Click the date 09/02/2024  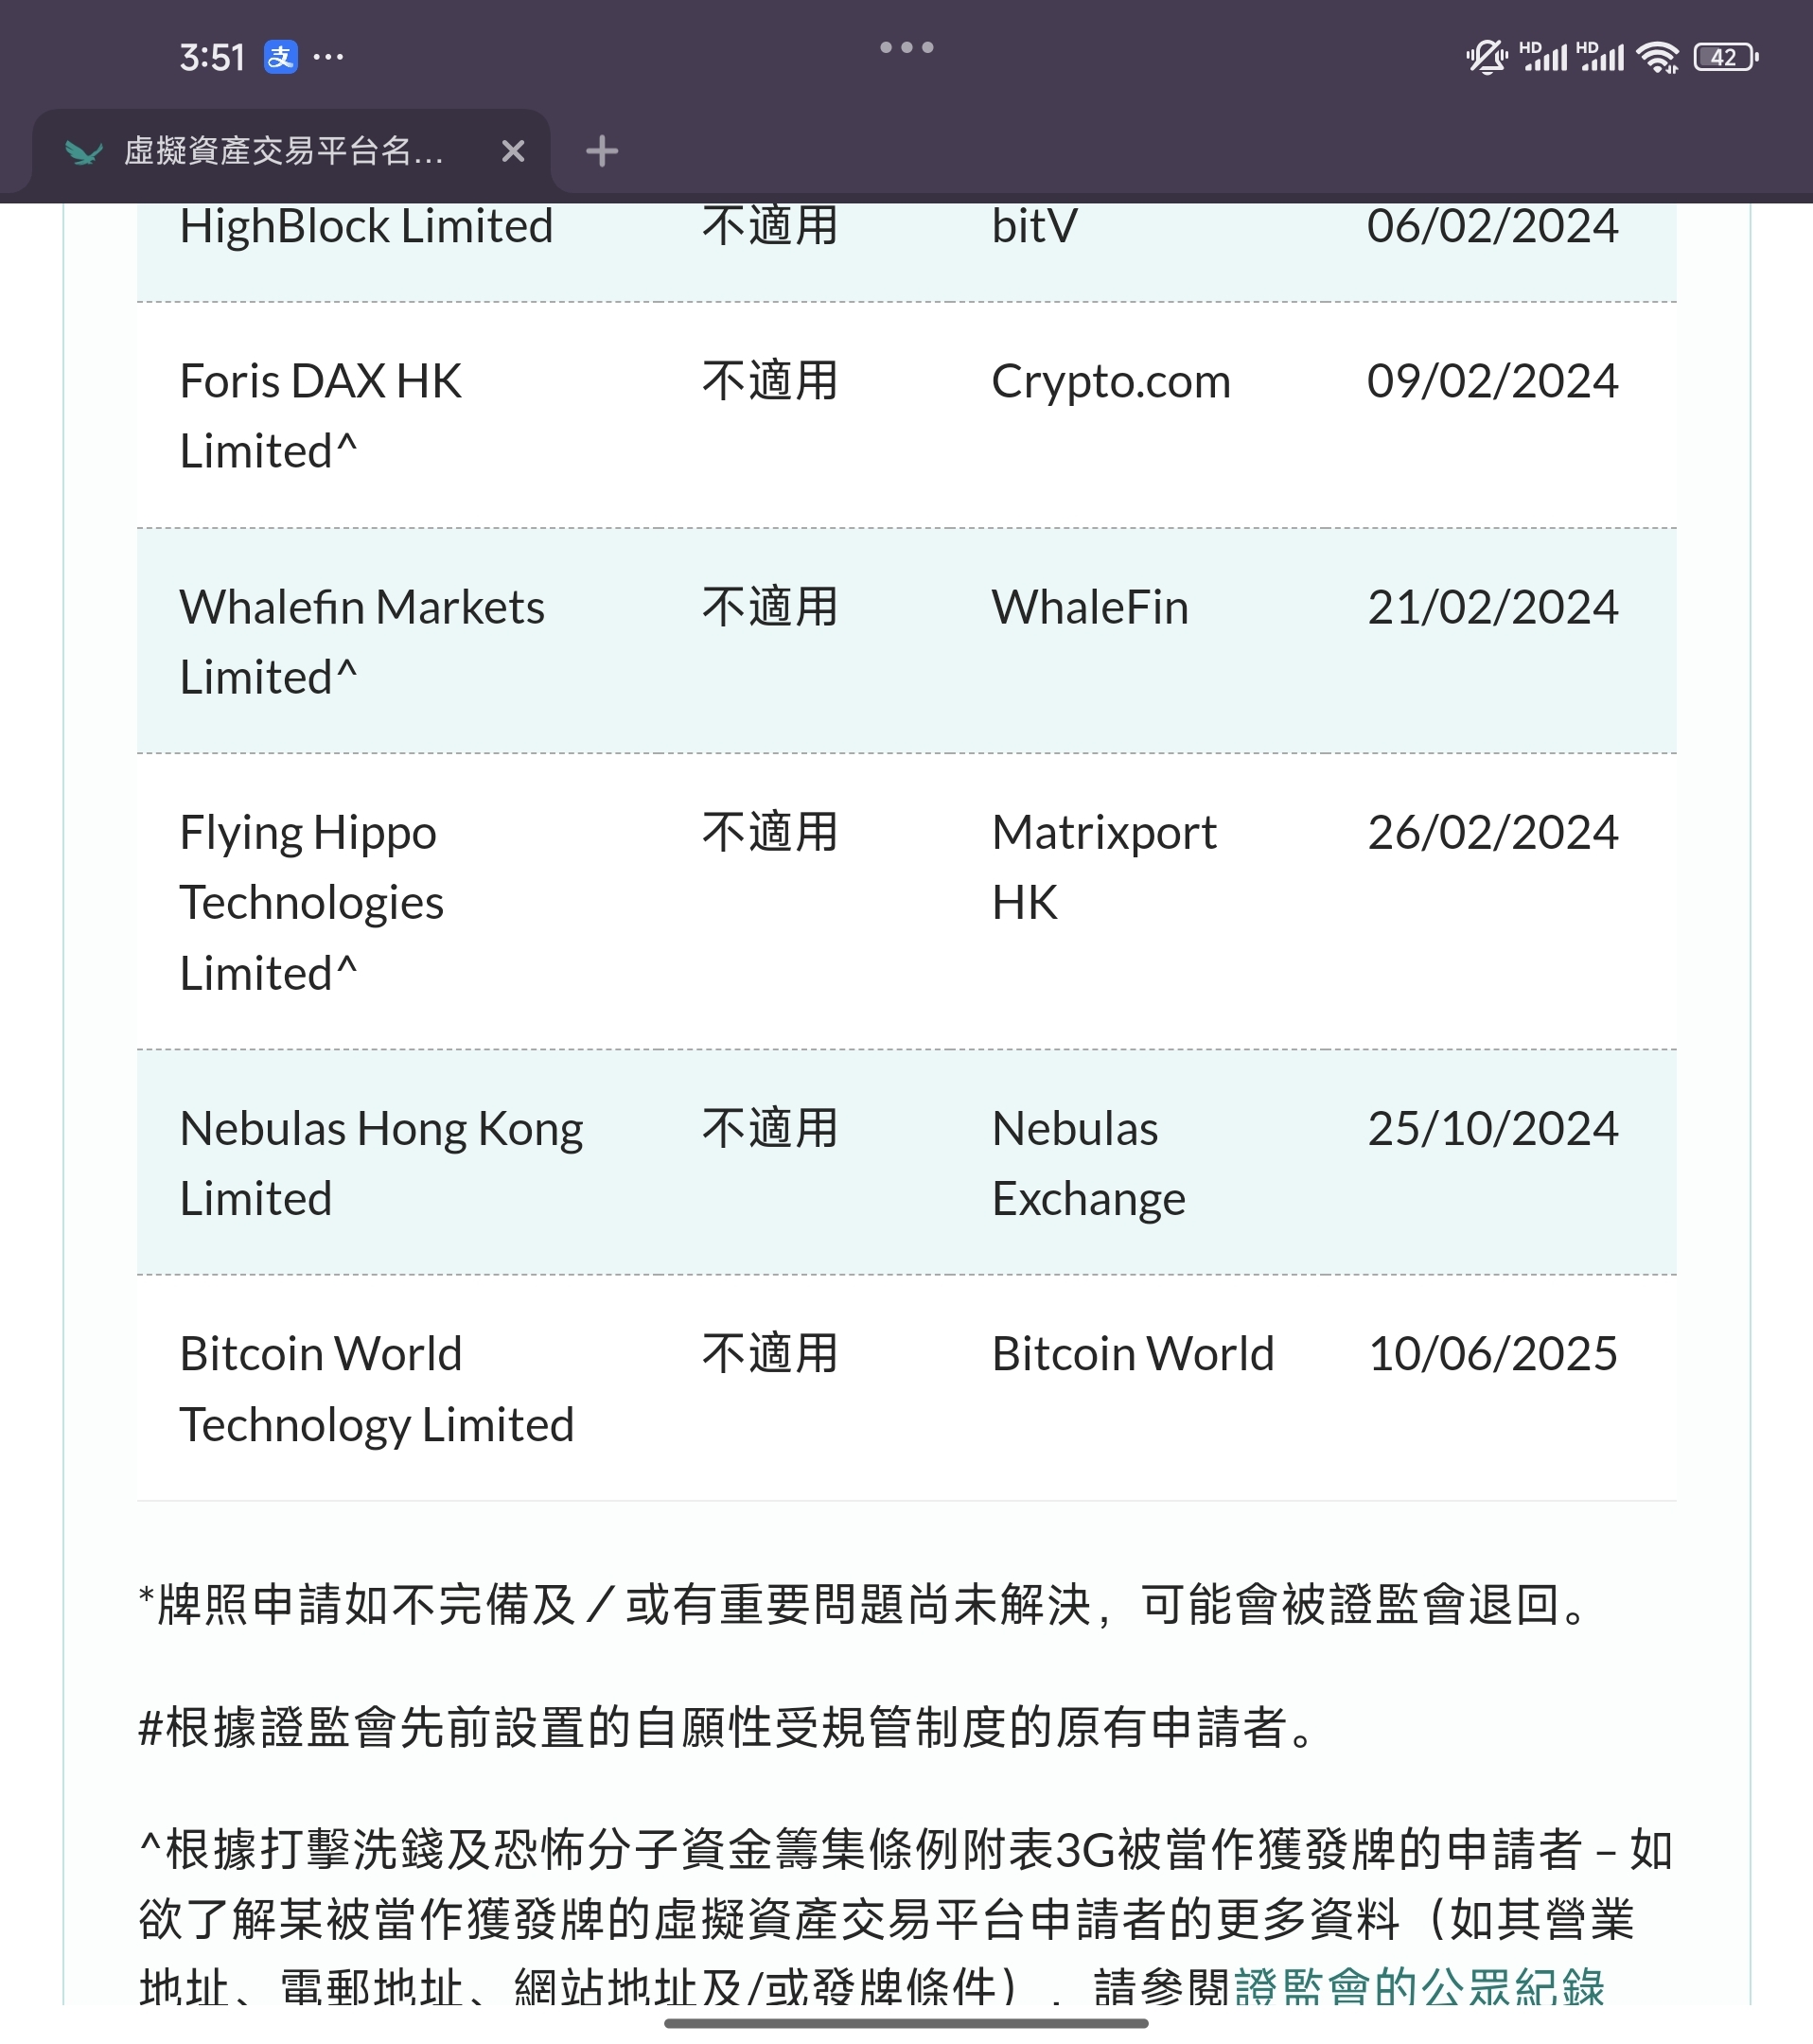point(1492,381)
